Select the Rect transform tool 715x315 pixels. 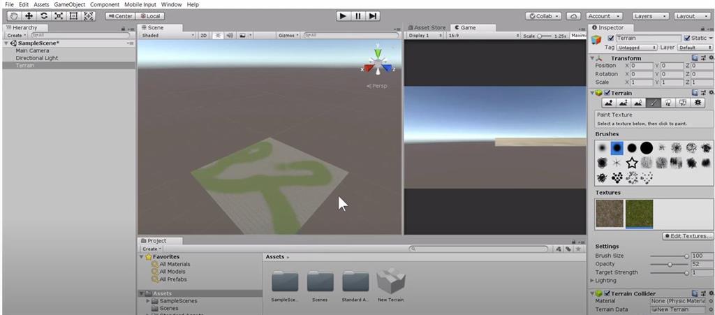point(73,16)
